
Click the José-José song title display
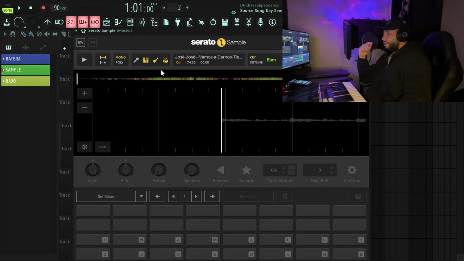pyautogui.click(x=209, y=59)
